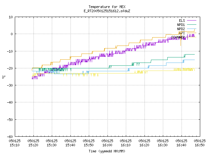Click the NPI legend label
This screenshot has height=154, width=206.
tap(182, 33)
